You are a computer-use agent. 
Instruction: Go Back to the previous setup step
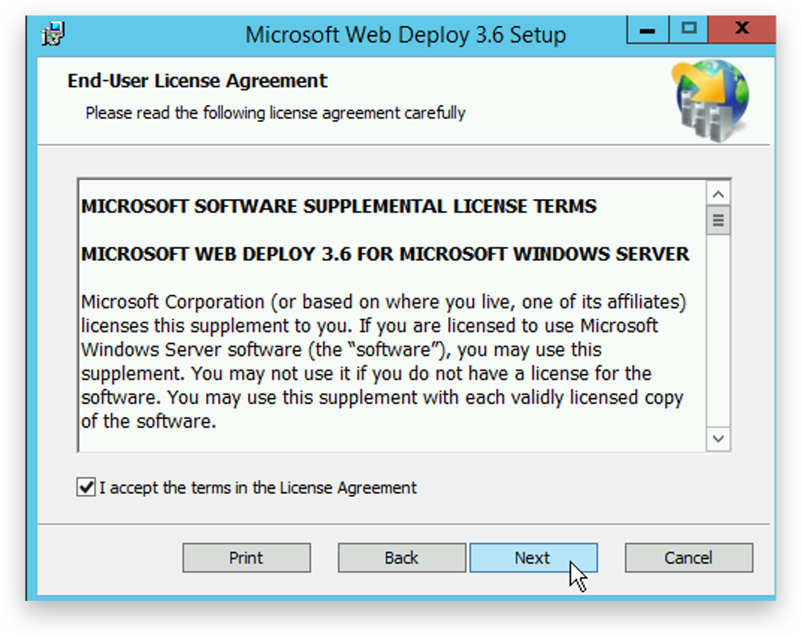point(402,558)
